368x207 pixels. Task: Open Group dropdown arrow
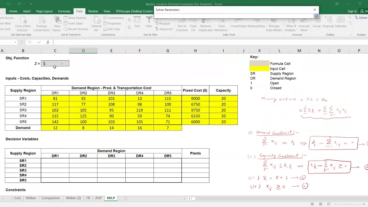317,30
